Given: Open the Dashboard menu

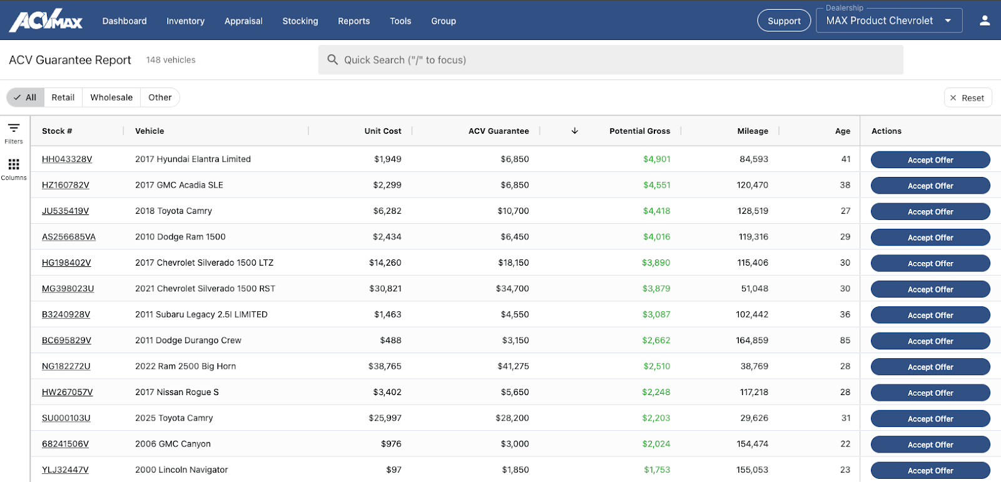Looking at the screenshot, I should [124, 21].
